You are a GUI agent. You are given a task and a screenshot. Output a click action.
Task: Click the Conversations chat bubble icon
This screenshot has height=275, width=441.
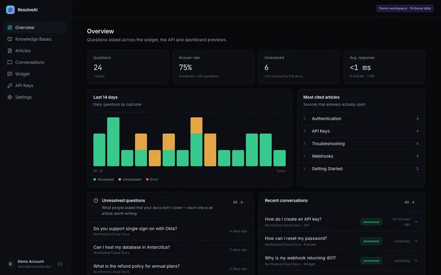[x=10, y=62]
